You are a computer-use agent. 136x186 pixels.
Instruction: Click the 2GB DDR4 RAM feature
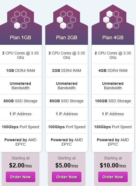coord(67,70)
